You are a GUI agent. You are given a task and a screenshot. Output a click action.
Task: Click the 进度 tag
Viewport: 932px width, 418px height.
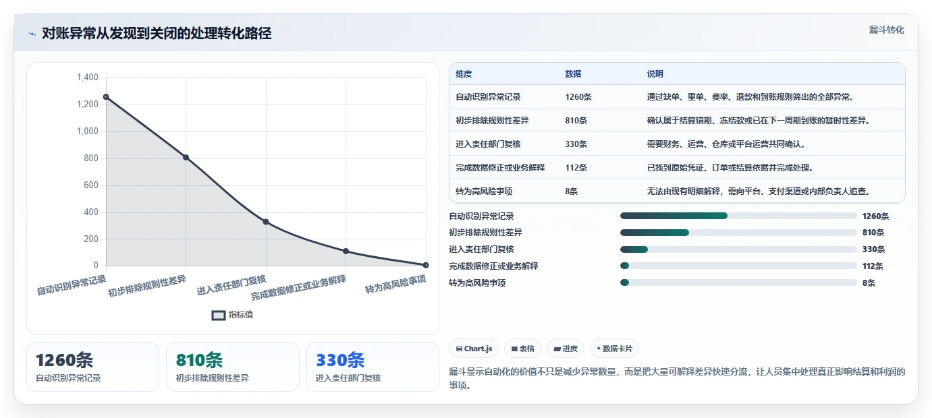click(566, 349)
